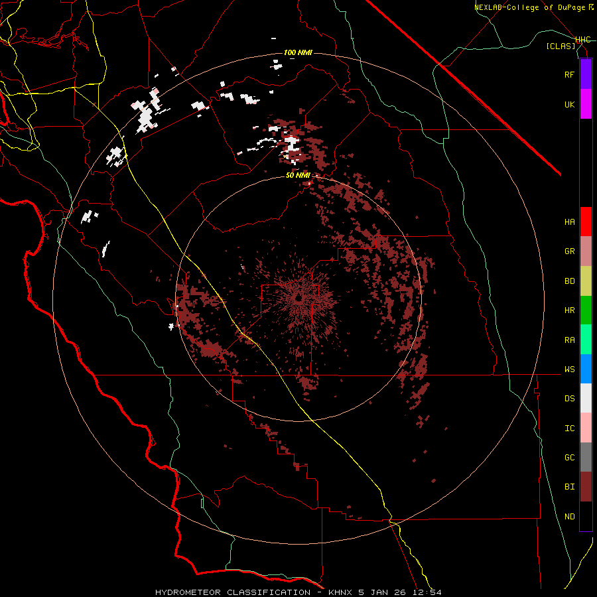Click the WS legend label
The image size is (597, 597).
pyautogui.click(x=569, y=369)
